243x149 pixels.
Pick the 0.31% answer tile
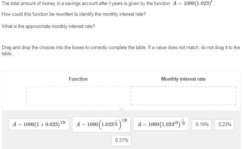[x=121, y=140]
